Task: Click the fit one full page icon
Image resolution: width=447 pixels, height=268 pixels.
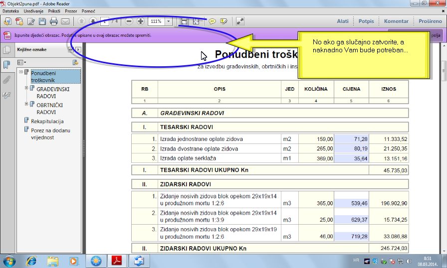Action: tap(196, 21)
